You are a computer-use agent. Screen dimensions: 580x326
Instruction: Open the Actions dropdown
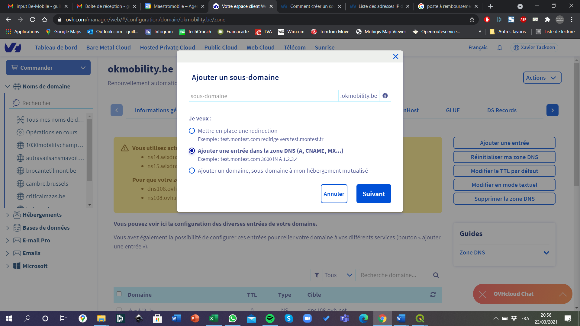542,78
